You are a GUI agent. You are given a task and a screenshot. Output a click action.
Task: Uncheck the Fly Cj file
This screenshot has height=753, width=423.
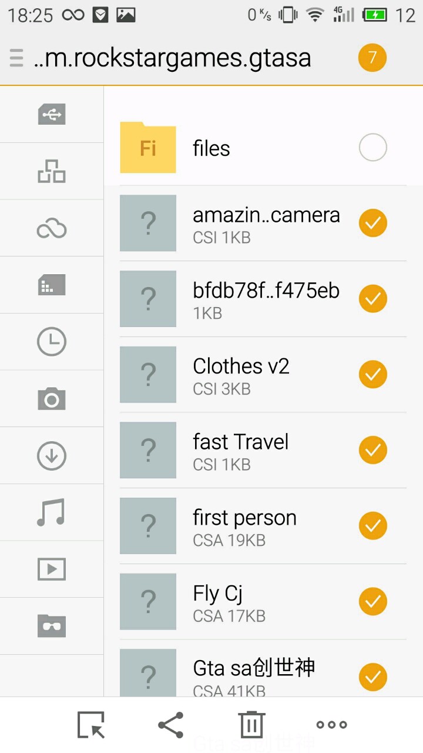coord(372,601)
